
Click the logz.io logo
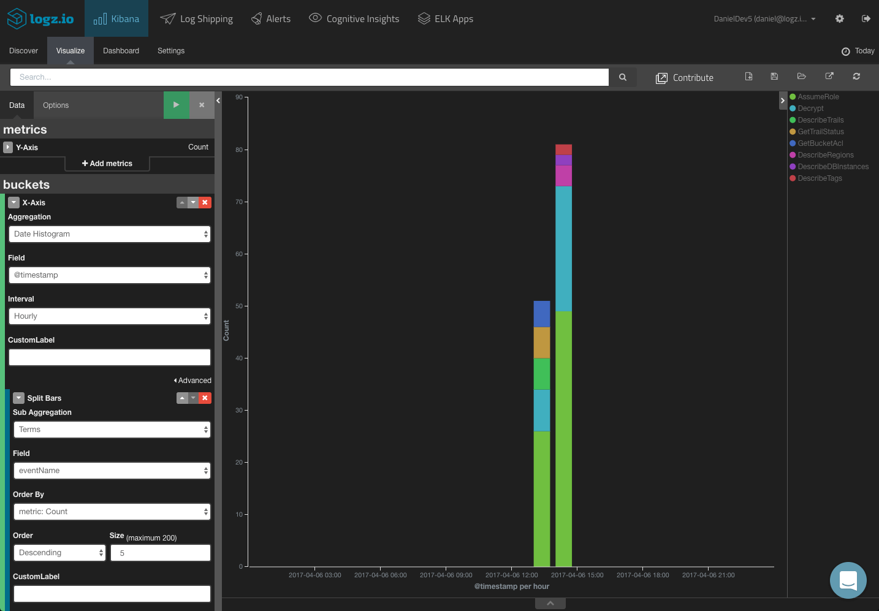(x=40, y=19)
